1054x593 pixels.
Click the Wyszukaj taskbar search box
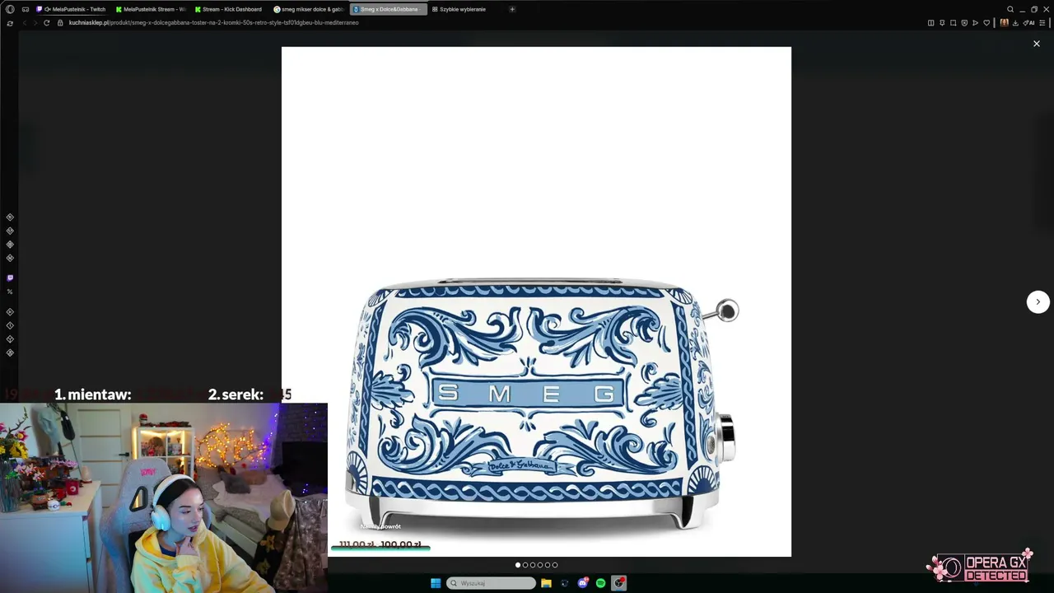492,583
